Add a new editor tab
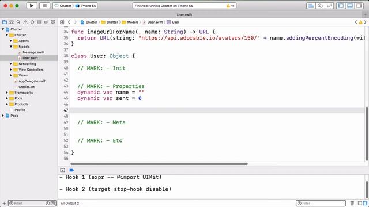 [x=366, y=14]
